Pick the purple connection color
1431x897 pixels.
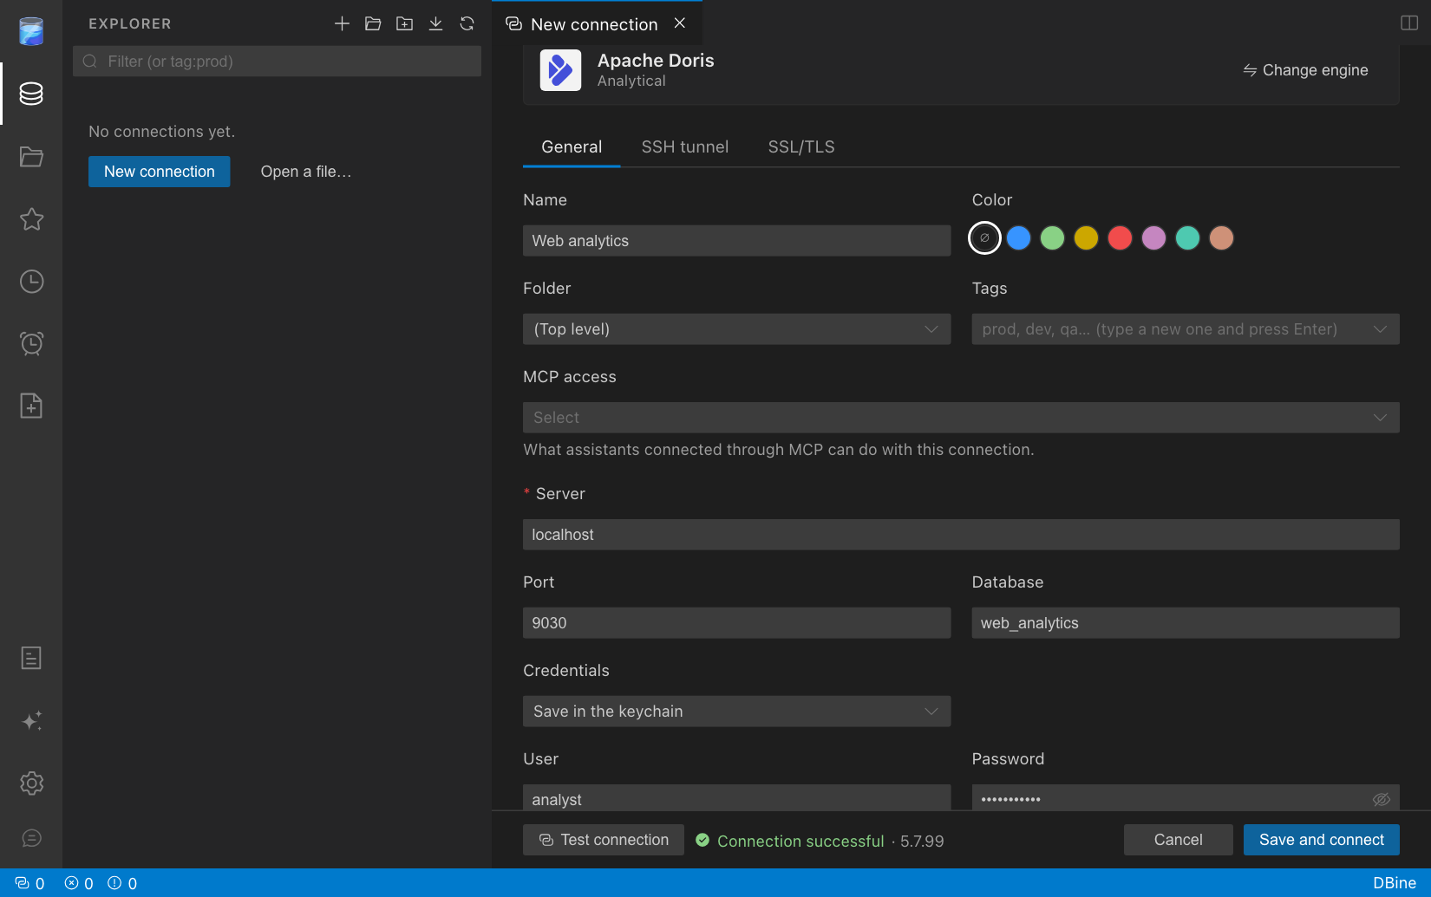click(1153, 237)
